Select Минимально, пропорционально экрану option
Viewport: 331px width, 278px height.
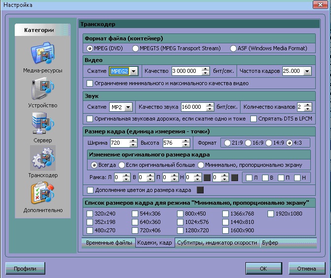(201, 165)
